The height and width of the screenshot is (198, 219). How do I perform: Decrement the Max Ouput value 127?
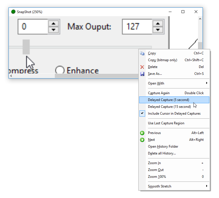pyautogui.click(x=158, y=30)
